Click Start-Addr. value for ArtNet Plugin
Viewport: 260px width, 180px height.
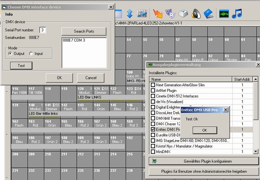point(242,91)
